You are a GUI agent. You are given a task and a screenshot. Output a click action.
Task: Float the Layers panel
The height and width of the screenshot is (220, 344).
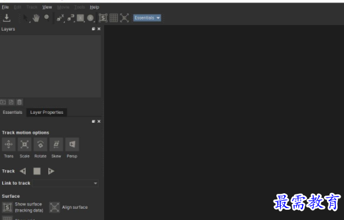(x=93, y=29)
